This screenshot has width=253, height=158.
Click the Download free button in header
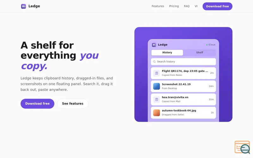217,6
